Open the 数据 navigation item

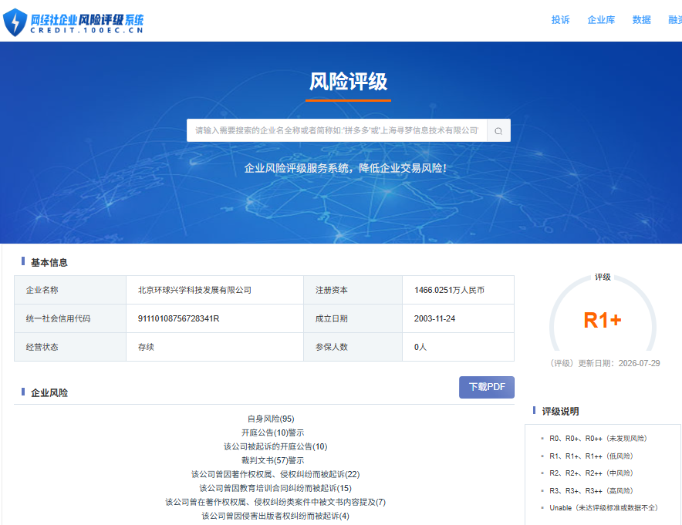pyautogui.click(x=642, y=20)
